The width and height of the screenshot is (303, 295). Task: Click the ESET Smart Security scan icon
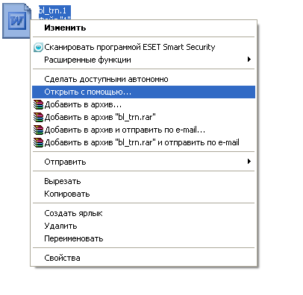38,47
